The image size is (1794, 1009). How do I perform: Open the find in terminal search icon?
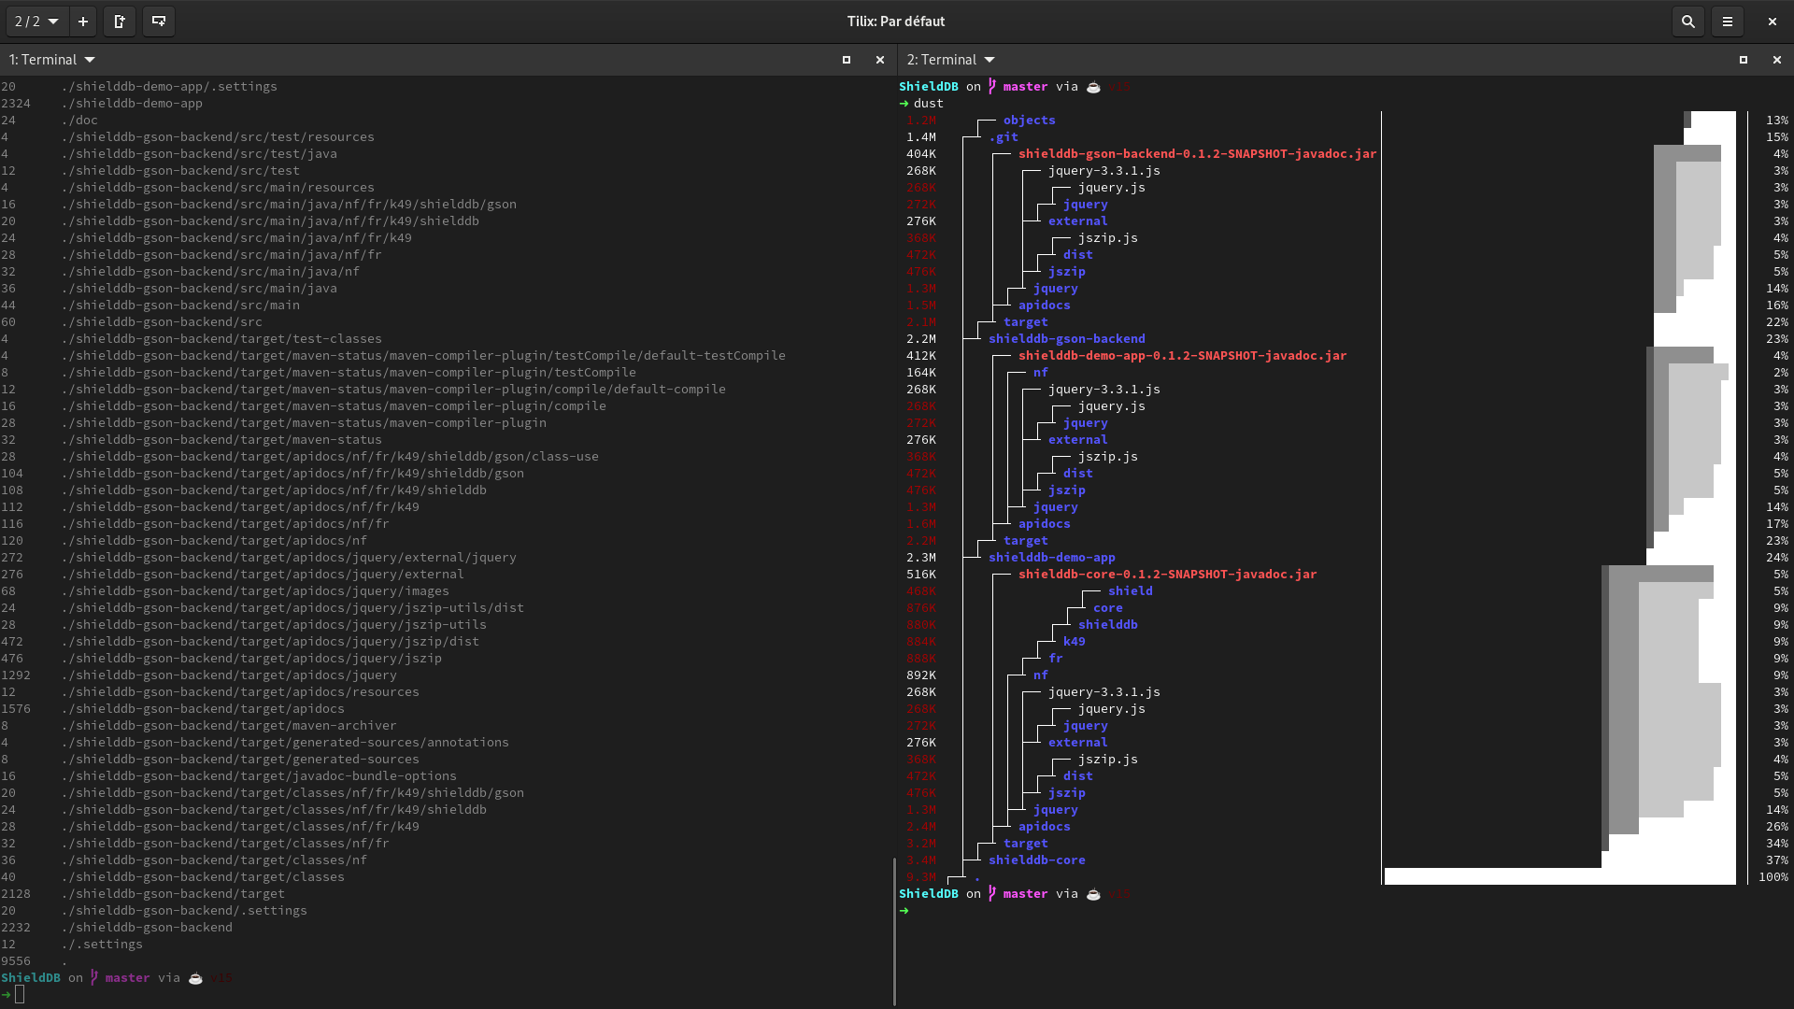coord(1687,21)
